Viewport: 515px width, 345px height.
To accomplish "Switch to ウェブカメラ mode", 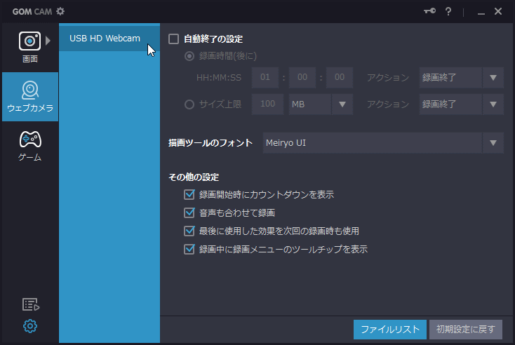I will point(30,97).
